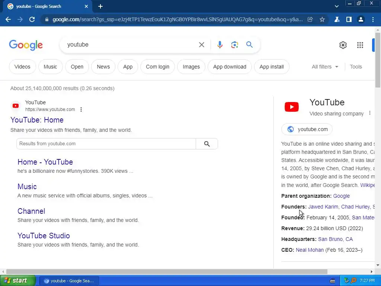Open a new browser tab
The image size is (381, 286).
pyautogui.click(x=100, y=7)
